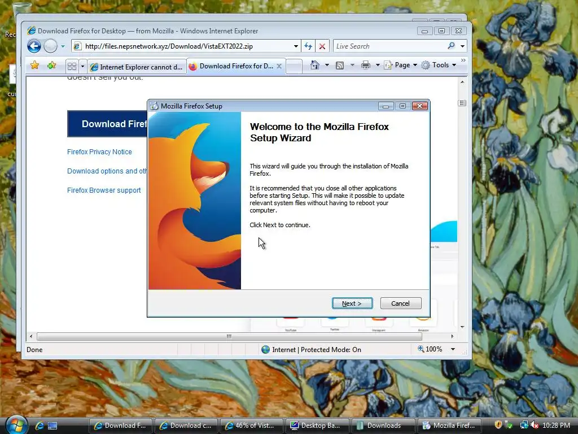Open the search provider dropdown arrow
Viewport: 578px width, 434px height.
462,46
